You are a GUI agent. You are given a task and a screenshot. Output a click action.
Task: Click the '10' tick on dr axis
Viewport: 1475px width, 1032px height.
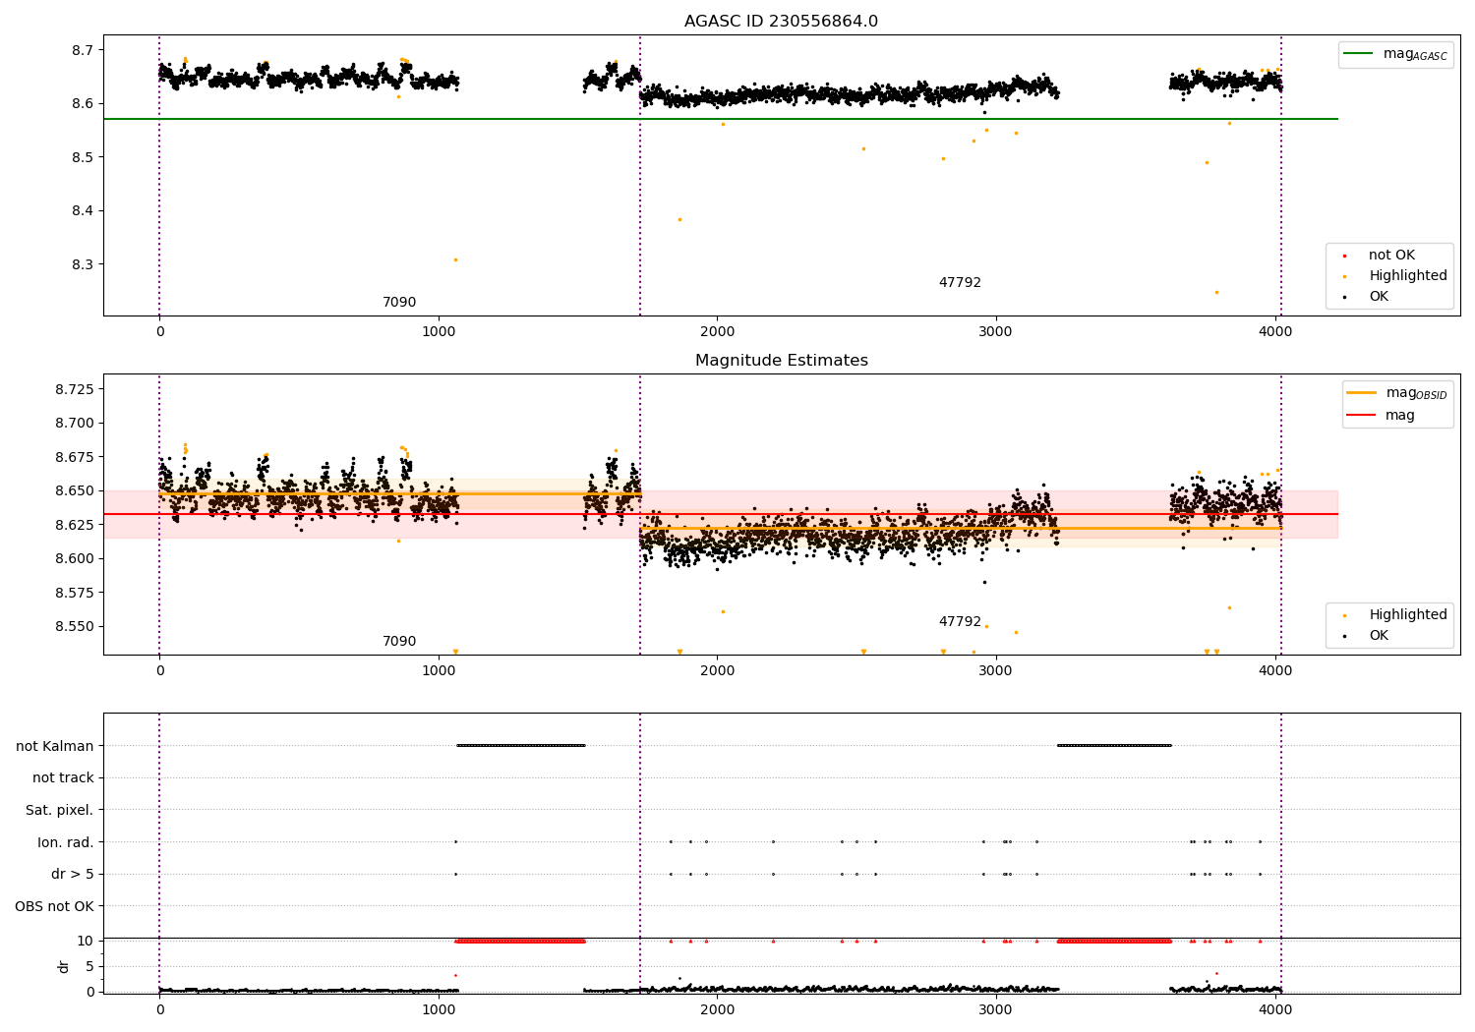tap(86, 942)
